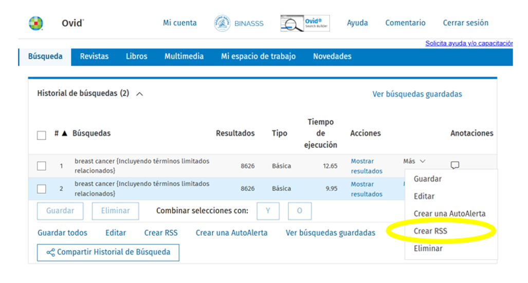Select Eliminar from the Más menu
Image resolution: width=528 pixels, height=283 pixels.
coord(428,248)
